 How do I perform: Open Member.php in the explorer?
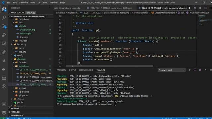26,34
